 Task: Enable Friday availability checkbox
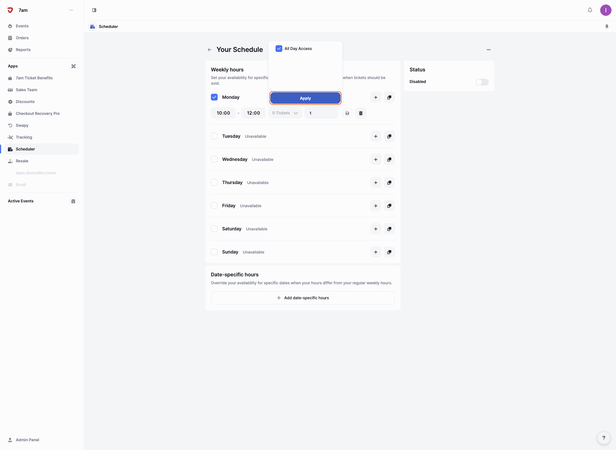[214, 206]
